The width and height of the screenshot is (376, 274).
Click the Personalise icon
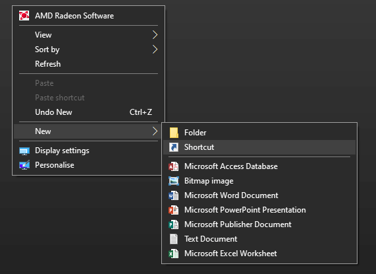[x=24, y=165]
